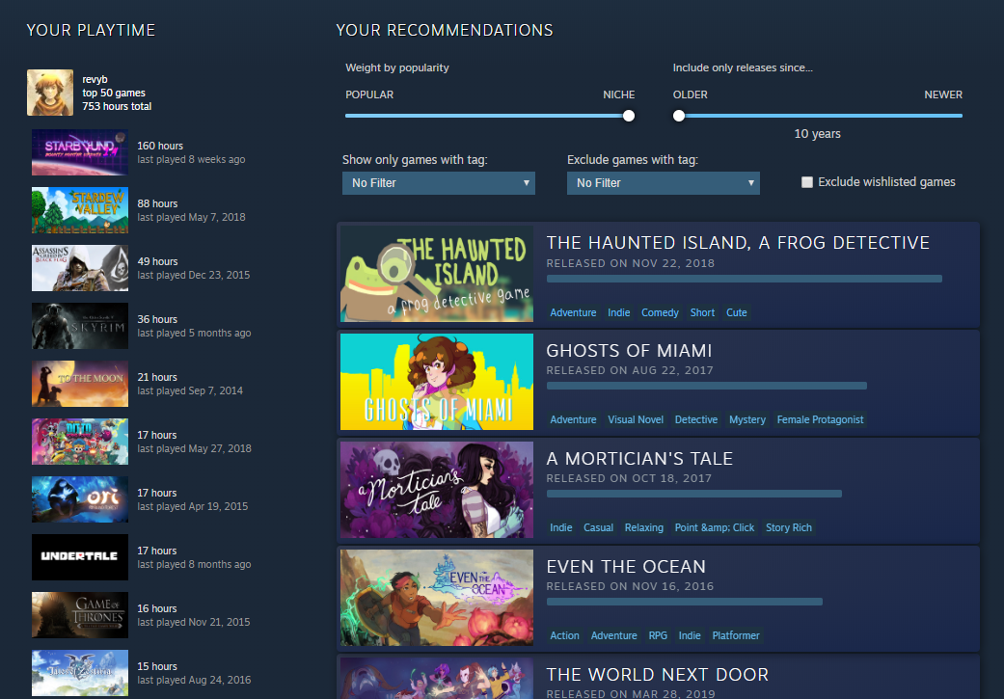Click The World Next Door title
Image resolution: width=1004 pixels, height=699 pixels.
coord(657,675)
